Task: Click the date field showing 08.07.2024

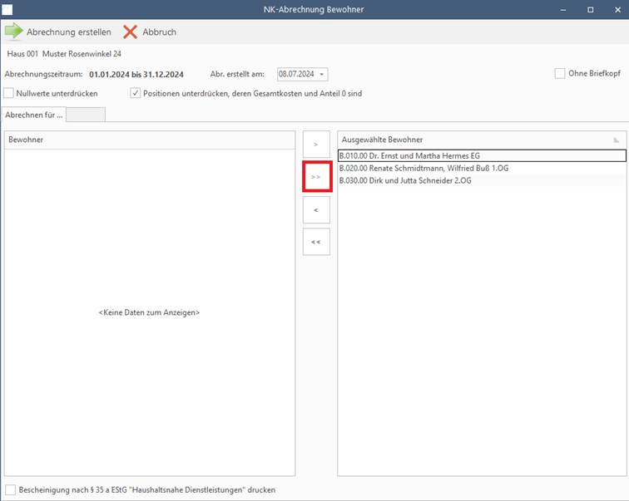Action: [296, 75]
